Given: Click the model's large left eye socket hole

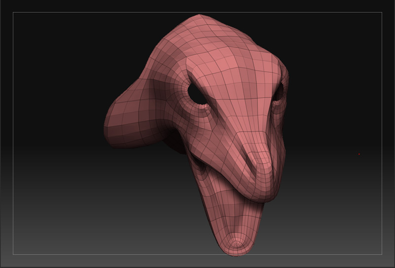Looking at the screenshot, I should click(197, 95).
